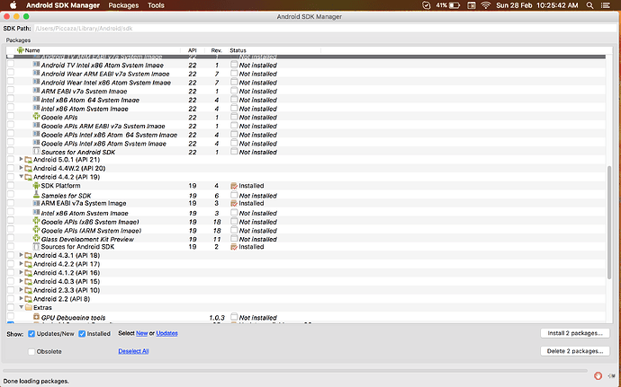This screenshot has width=621, height=387.
Task: Click the package list vertical scrollbar thumb
Action: [609, 223]
